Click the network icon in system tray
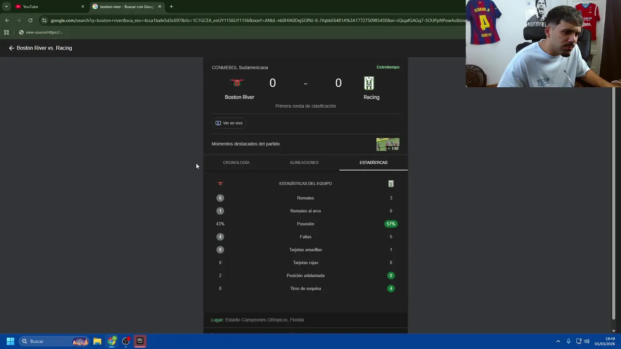This screenshot has height=349, width=621. point(579,341)
